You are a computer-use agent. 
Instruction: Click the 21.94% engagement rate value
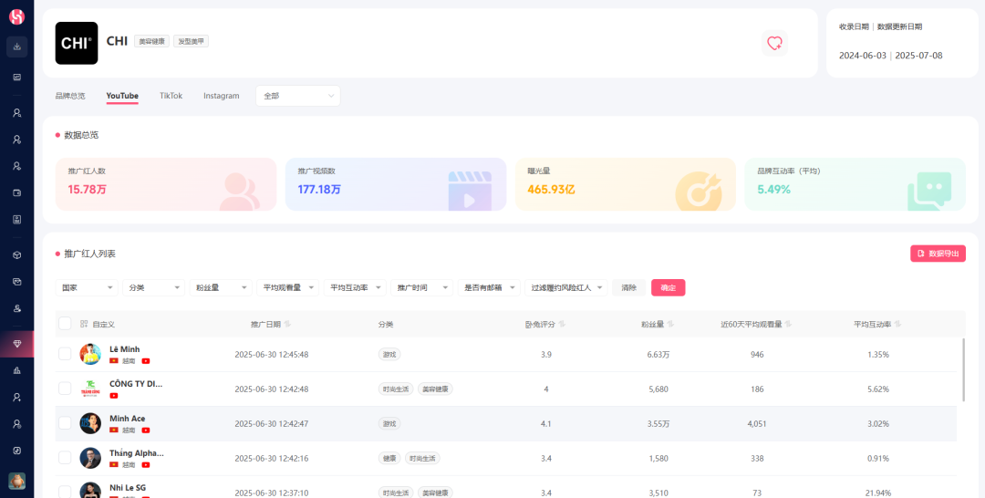click(878, 493)
